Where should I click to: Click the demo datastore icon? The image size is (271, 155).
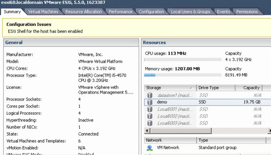pos(150,102)
